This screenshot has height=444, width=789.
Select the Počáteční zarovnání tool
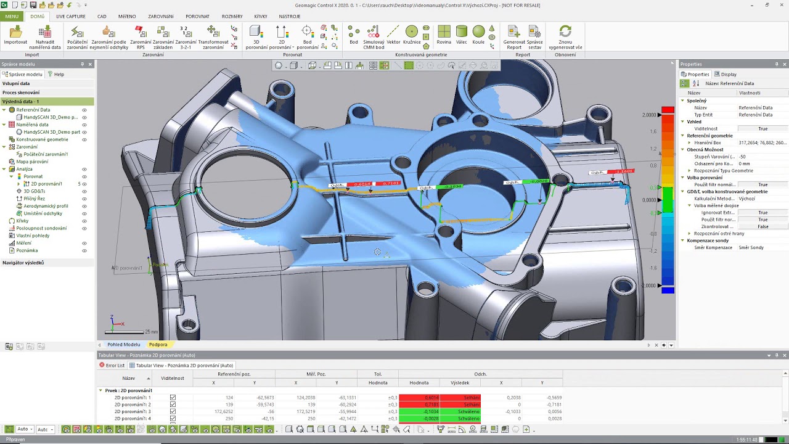point(77,32)
